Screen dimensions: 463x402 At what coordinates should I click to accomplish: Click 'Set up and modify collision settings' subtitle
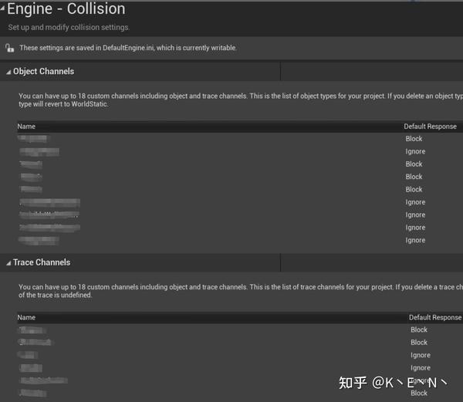point(68,27)
